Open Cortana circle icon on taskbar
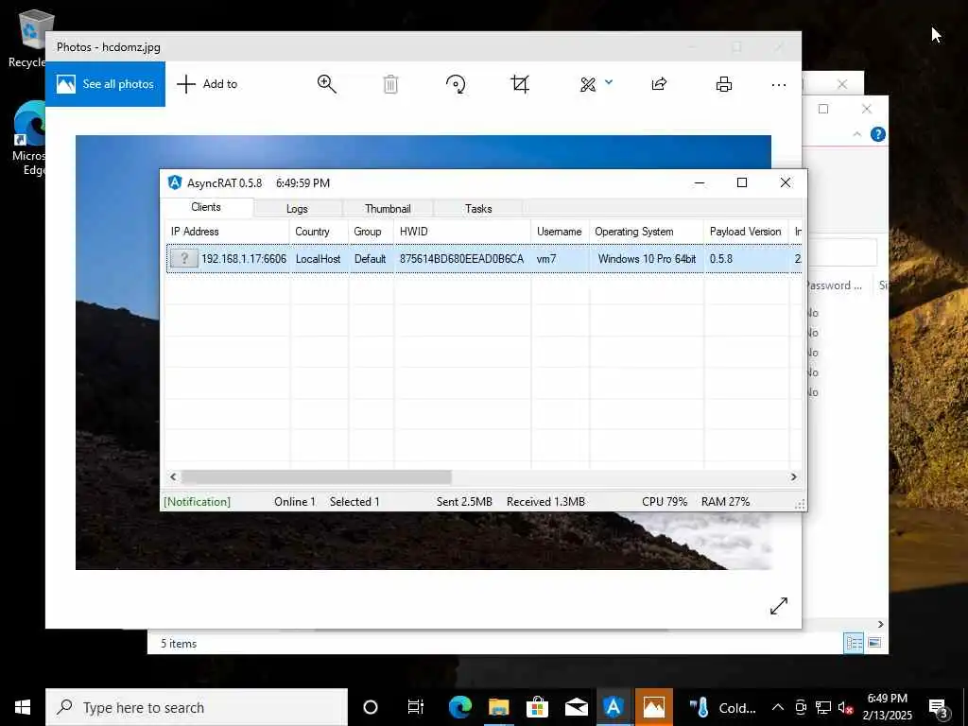This screenshot has width=968, height=726. coord(371,707)
